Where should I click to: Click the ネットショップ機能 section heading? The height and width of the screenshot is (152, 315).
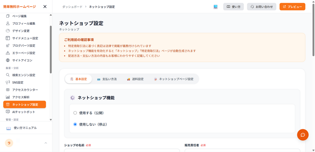(x=96, y=98)
